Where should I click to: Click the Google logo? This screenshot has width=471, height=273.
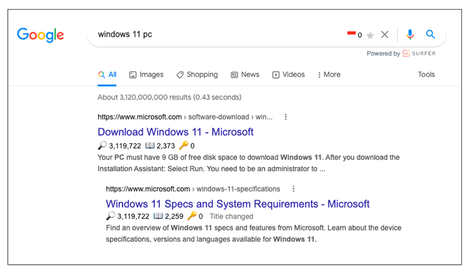[x=40, y=35]
